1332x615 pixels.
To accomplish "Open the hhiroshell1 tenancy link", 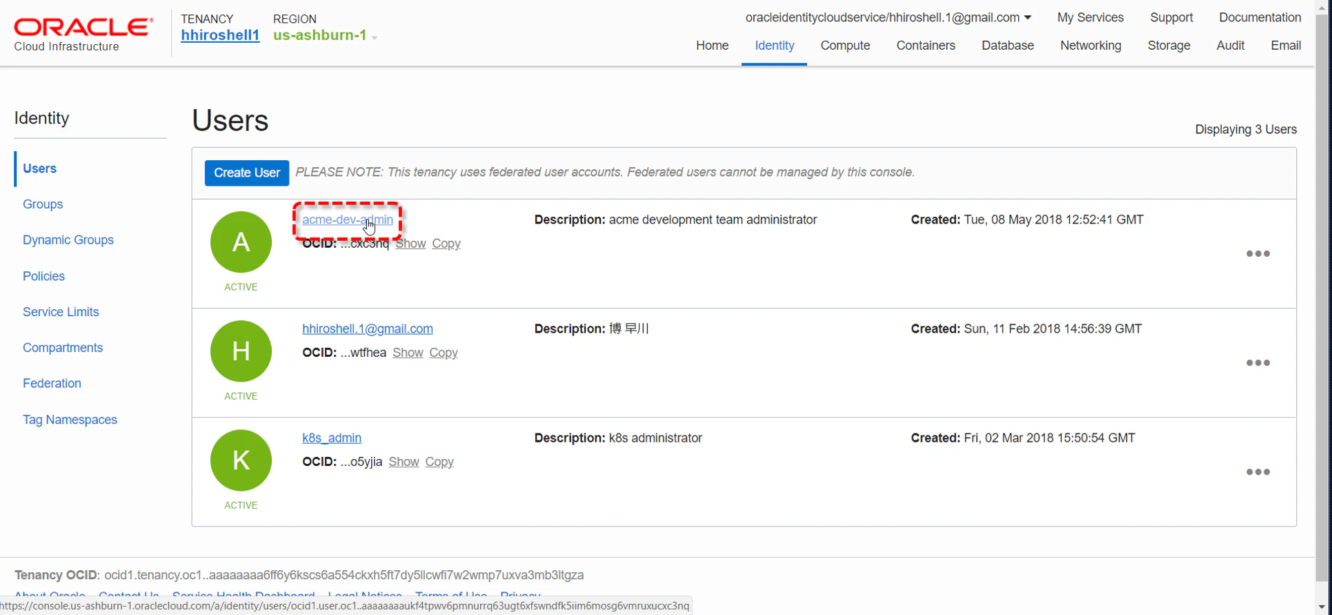I will tap(220, 35).
